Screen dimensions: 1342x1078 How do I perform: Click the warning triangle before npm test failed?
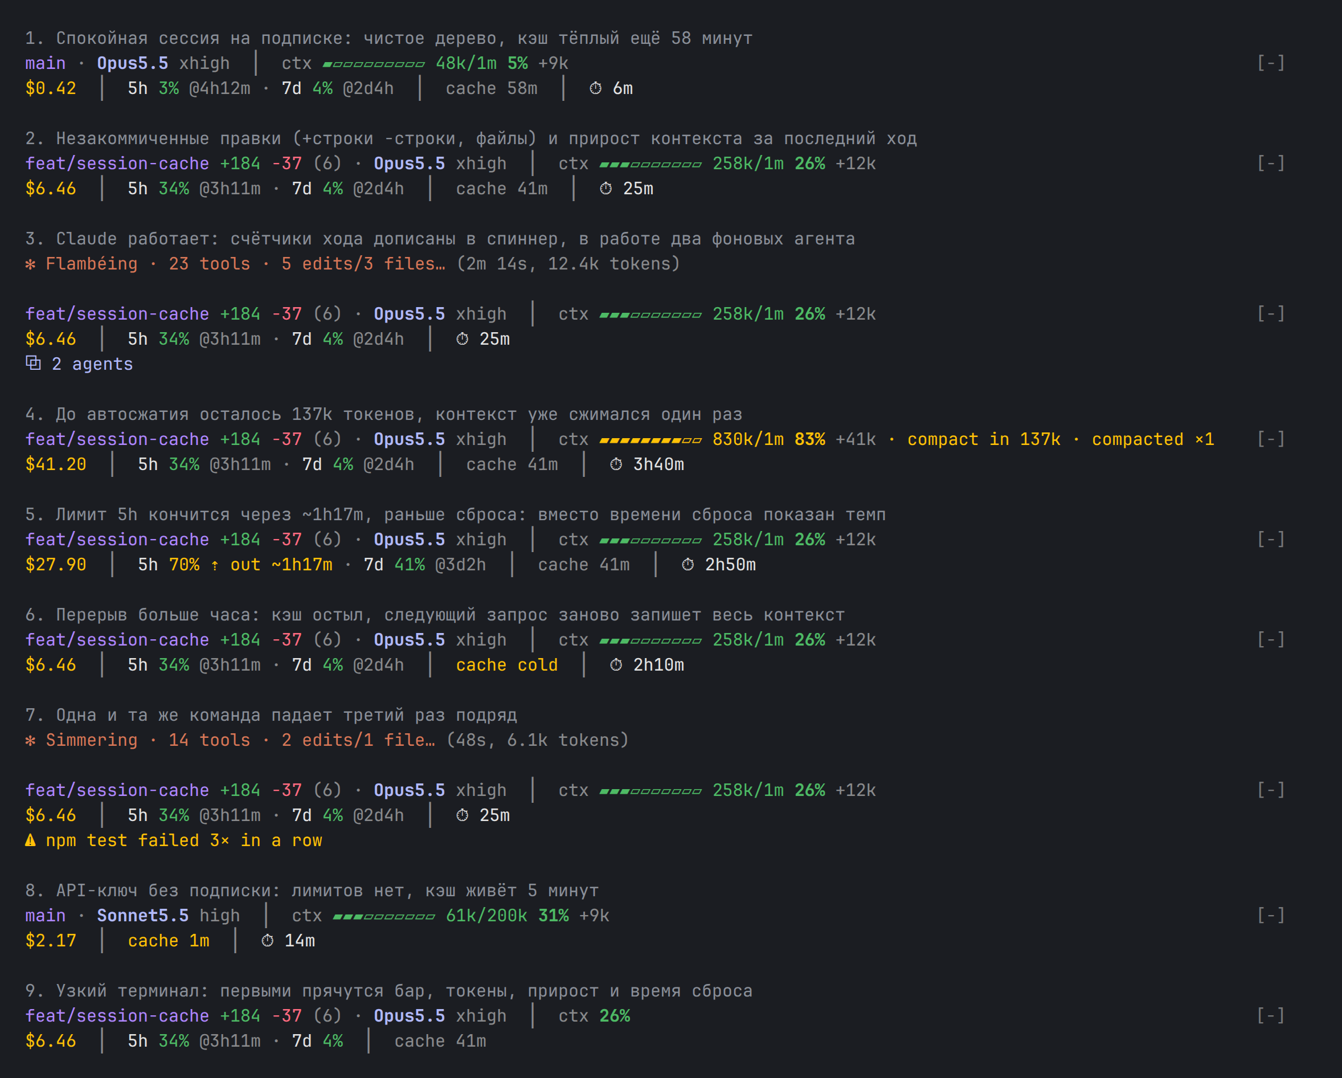click(x=31, y=841)
